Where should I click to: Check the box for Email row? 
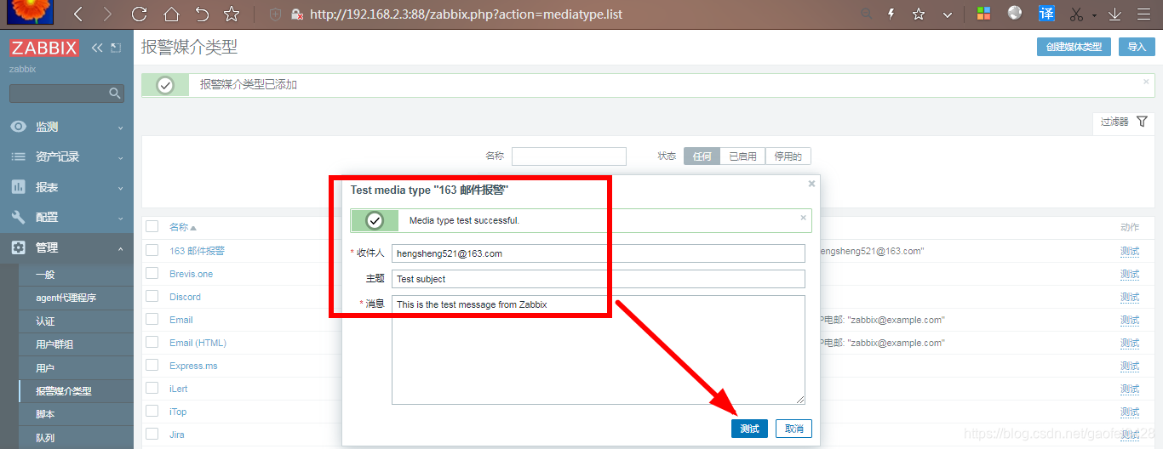(152, 319)
